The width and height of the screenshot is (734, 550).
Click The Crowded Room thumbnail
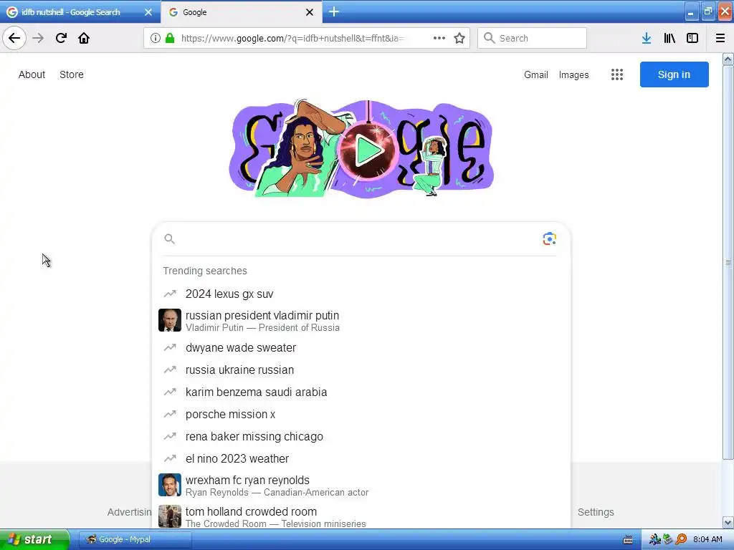(169, 516)
